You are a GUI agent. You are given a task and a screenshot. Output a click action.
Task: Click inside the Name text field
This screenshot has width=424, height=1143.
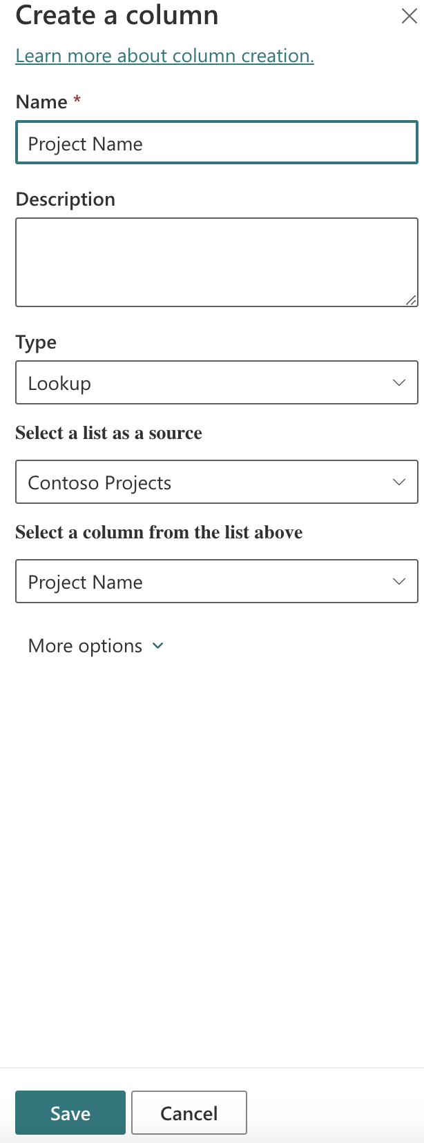point(217,142)
